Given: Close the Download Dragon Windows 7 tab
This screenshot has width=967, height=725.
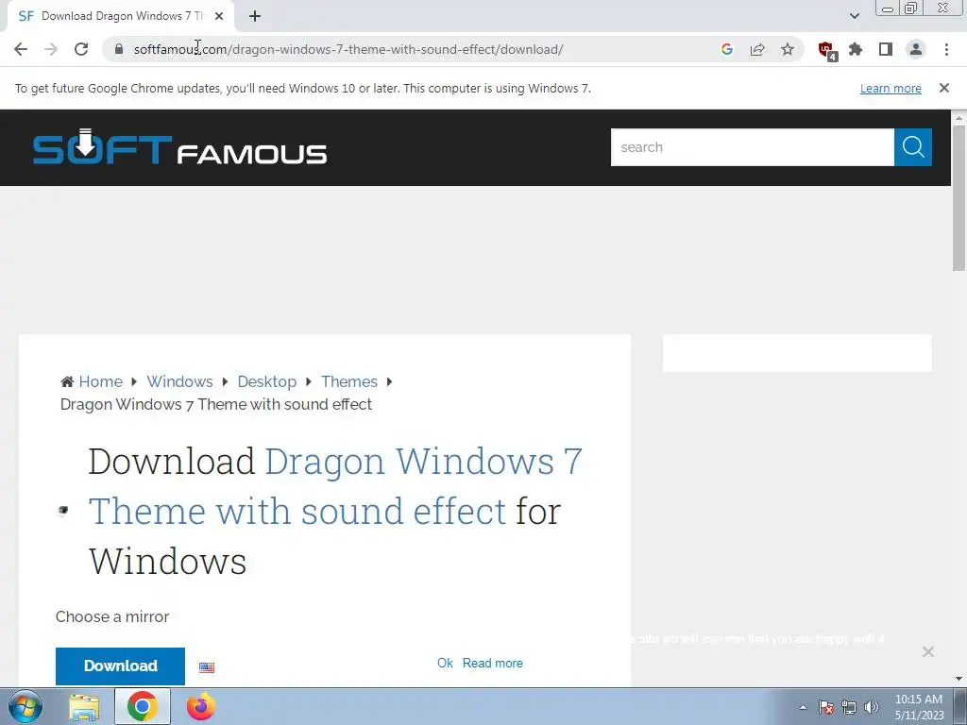Looking at the screenshot, I should point(219,16).
